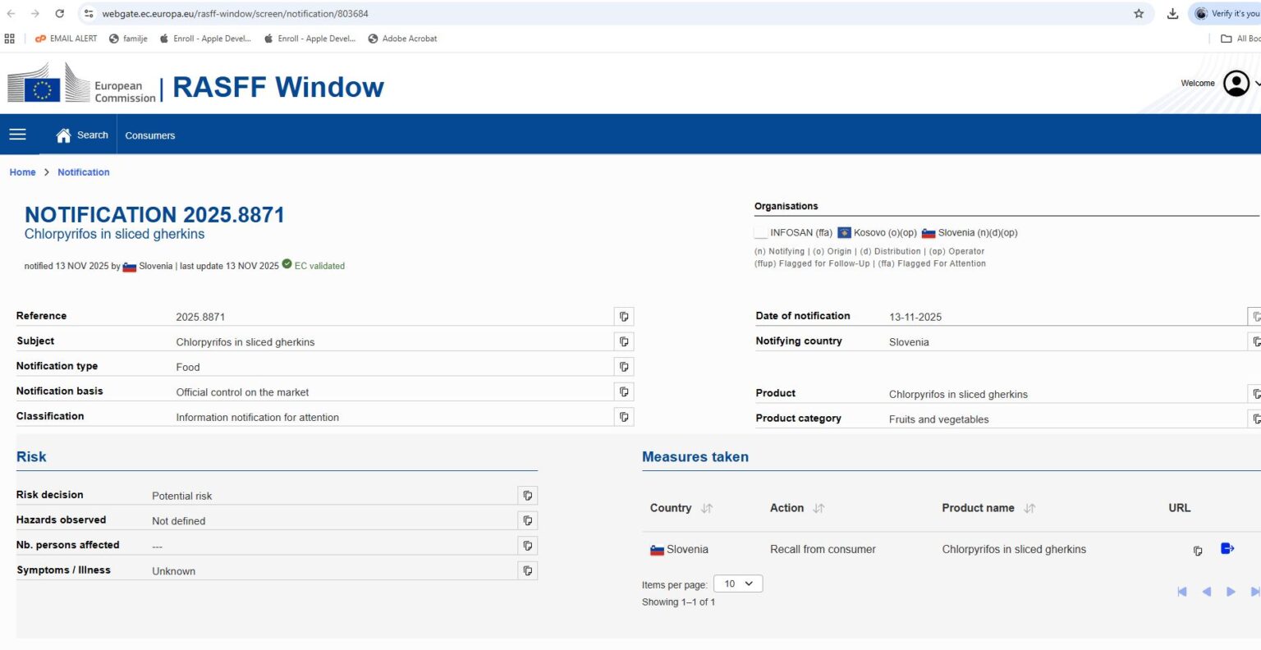Copy the Reference value 2025.8871

click(624, 317)
